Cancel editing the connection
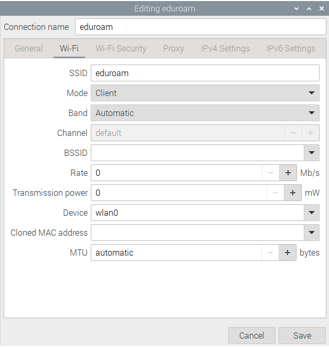The image size is (329, 347). tap(251, 335)
